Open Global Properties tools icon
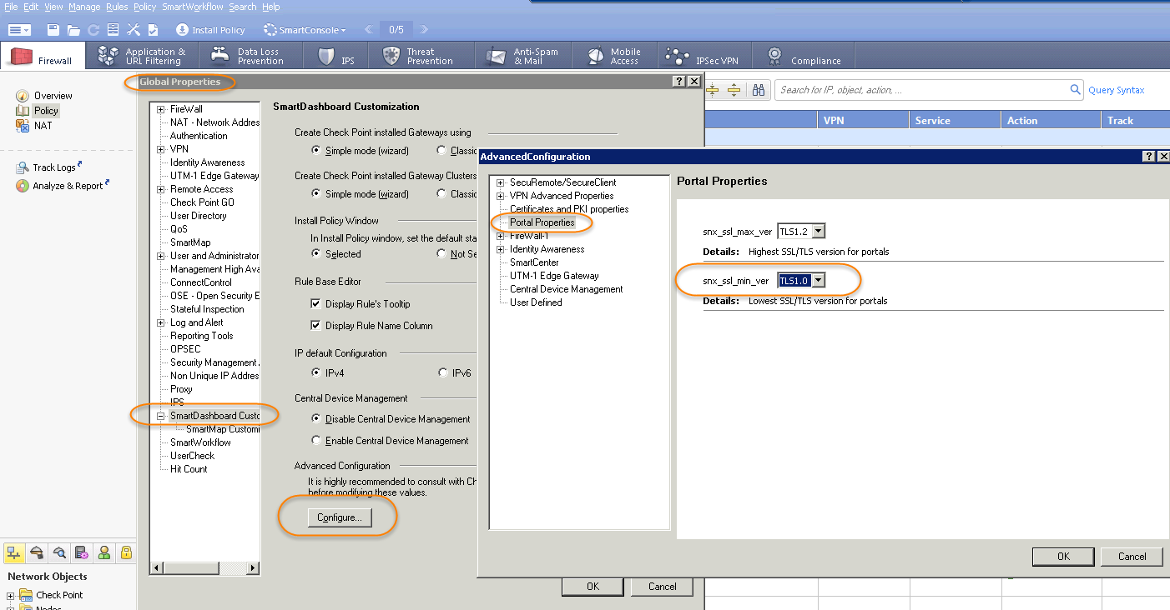Viewport: 1170px width, 610px height. pos(134,30)
